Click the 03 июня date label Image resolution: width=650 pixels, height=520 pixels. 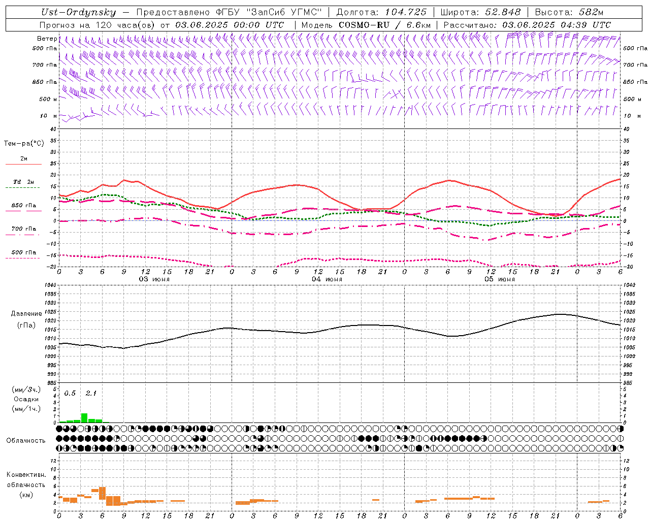point(154,279)
